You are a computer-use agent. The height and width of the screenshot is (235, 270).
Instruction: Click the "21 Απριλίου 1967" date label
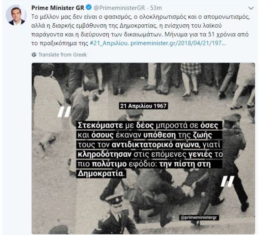143,106
